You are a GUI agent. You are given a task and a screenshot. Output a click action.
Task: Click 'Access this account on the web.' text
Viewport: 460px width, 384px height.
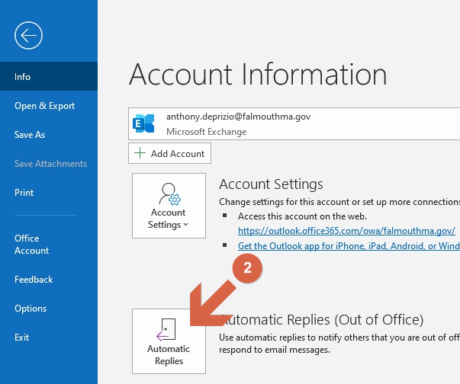click(x=302, y=216)
